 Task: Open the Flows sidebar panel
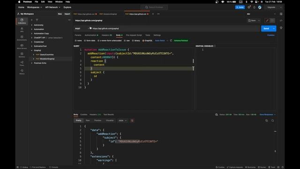tap(22, 63)
